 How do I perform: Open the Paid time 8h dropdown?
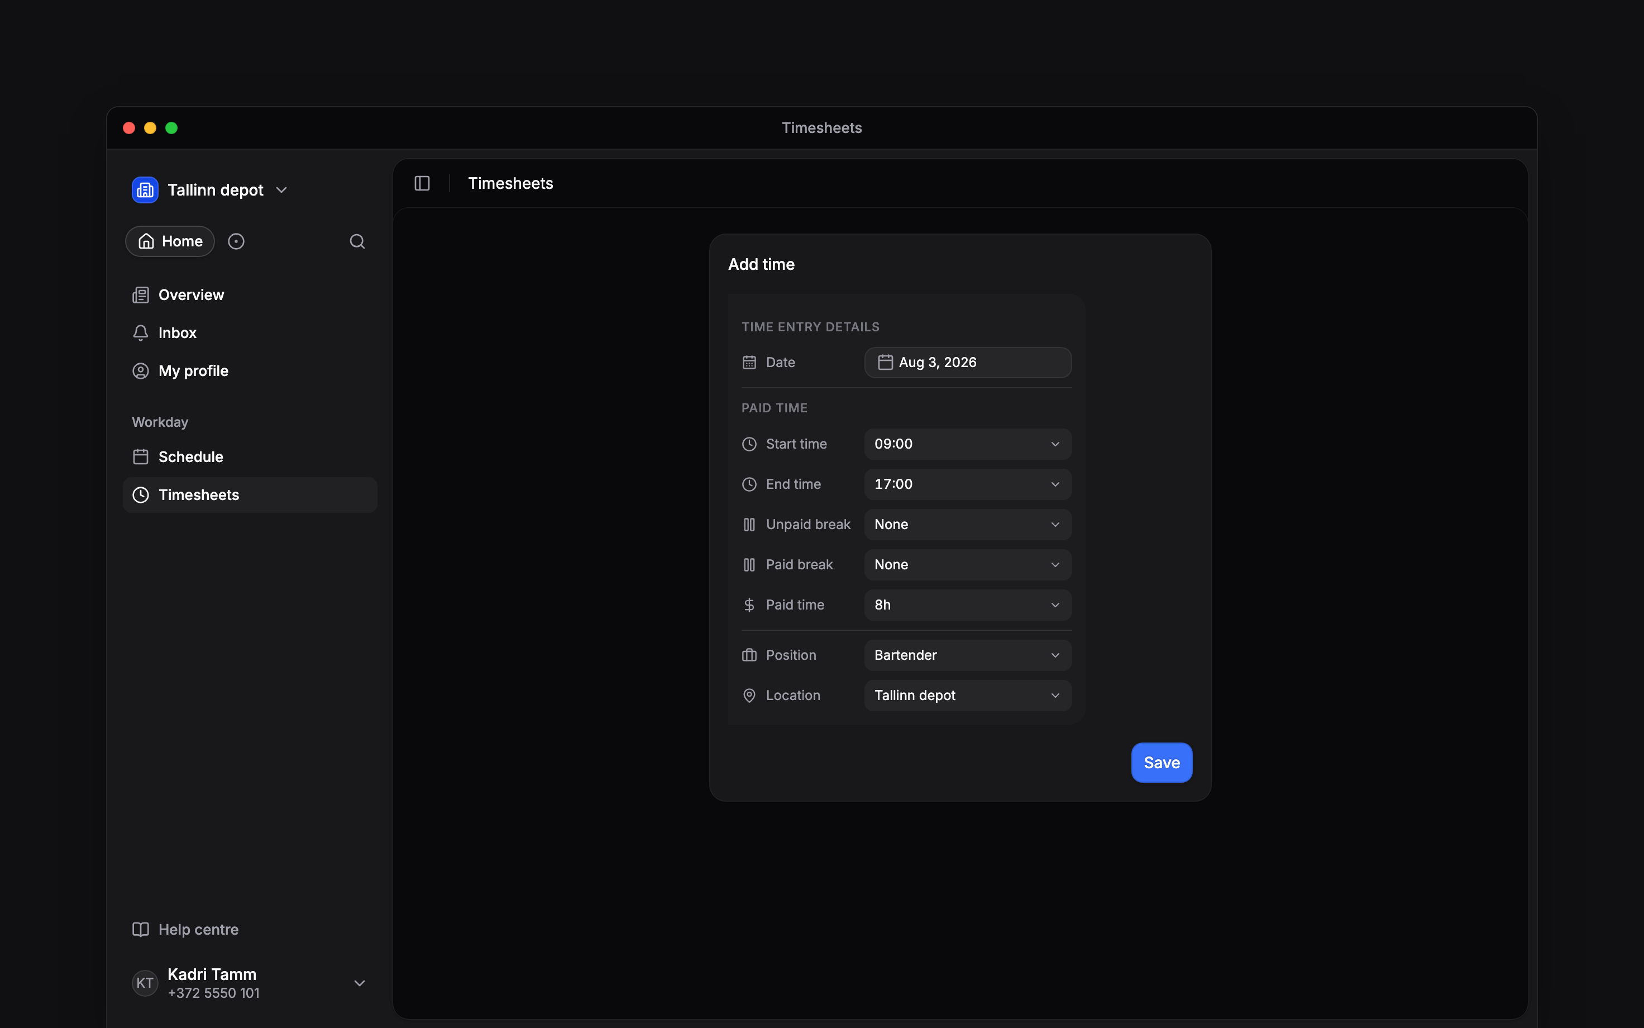point(967,605)
